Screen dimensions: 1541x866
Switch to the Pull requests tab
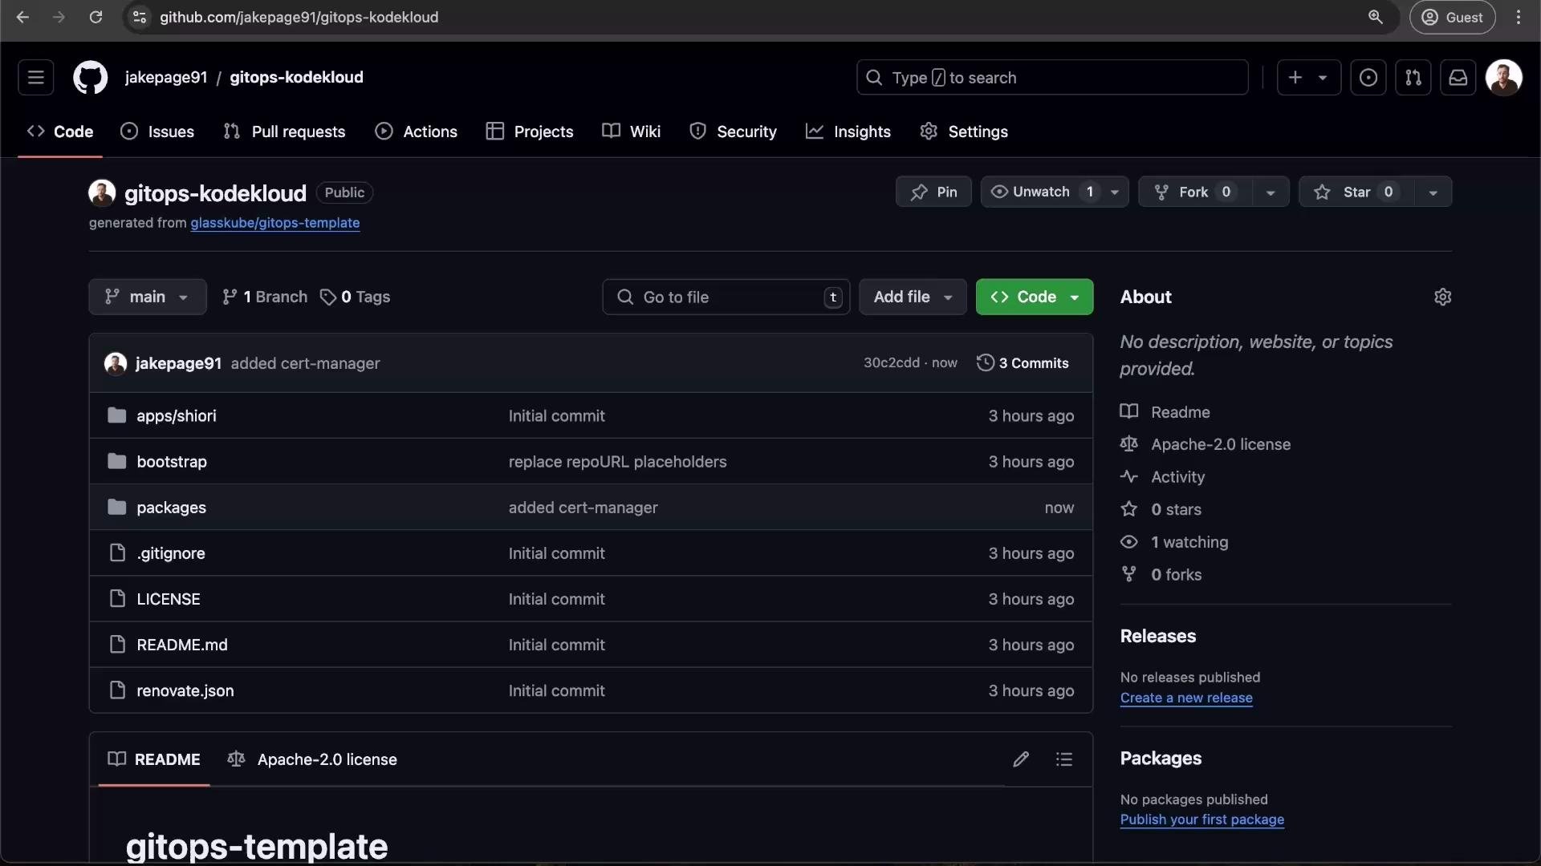pos(285,132)
